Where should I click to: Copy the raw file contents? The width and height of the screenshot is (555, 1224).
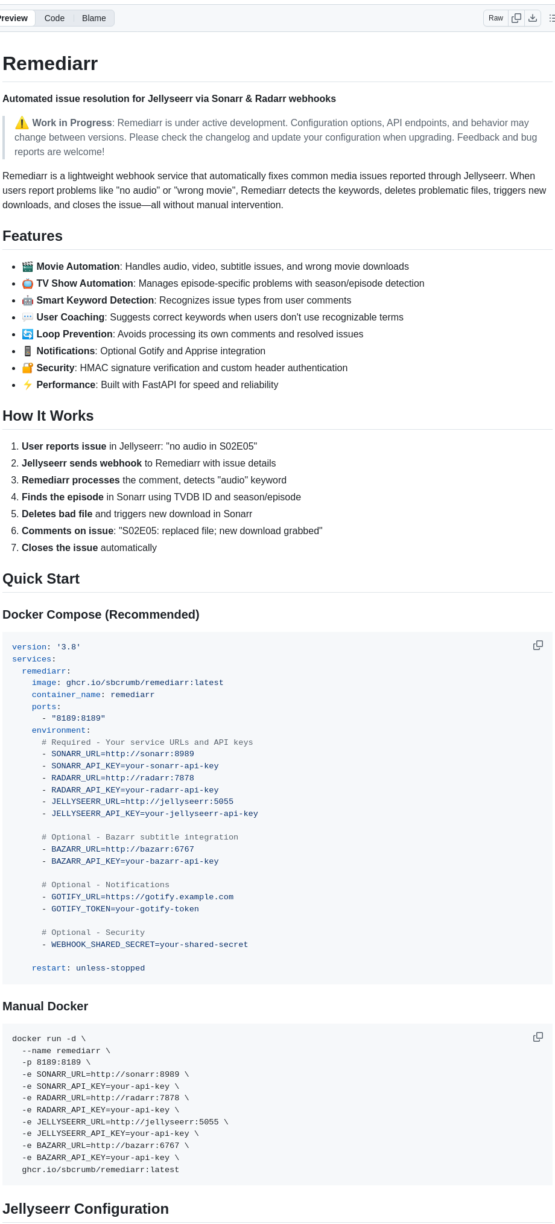pos(516,18)
